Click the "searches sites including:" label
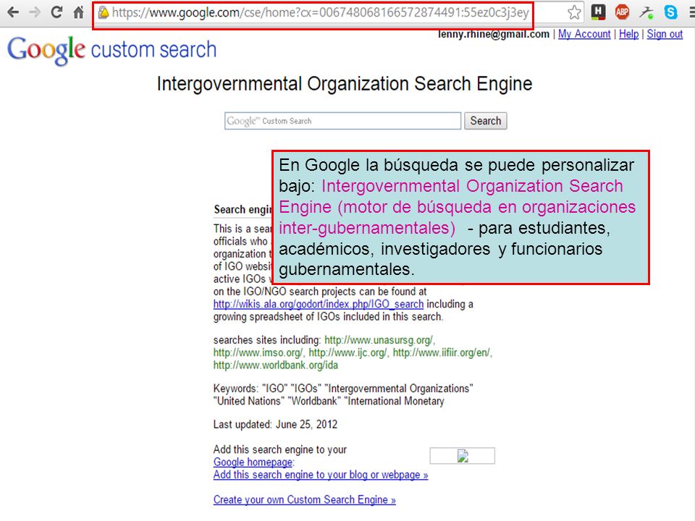The width and height of the screenshot is (695, 521). pyautogui.click(x=267, y=340)
